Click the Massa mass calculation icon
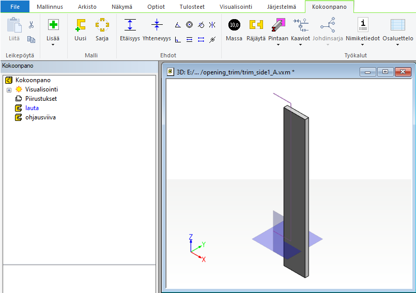The height and width of the screenshot is (293, 416). (x=234, y=25)
